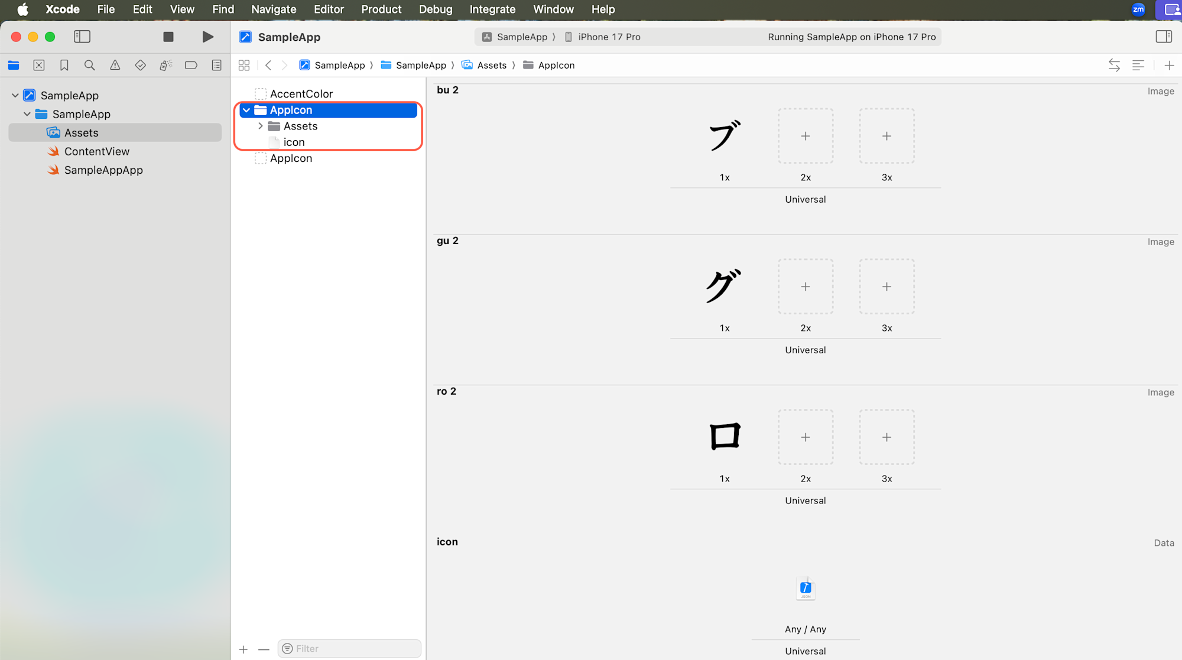Screen dimensions: 1182x660
Task: Collapse the SampleApp group folder
Action: [27, 114]
